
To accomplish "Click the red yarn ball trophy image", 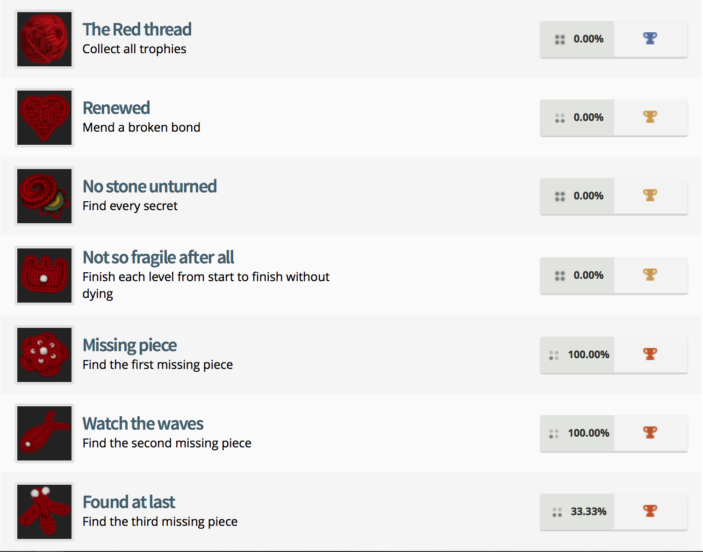I will [44, 39].
